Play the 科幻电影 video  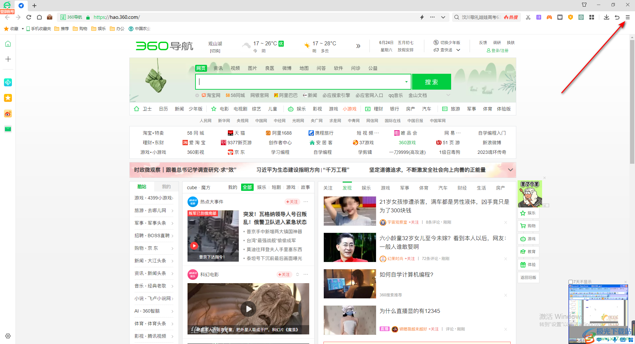pos(248,309)
